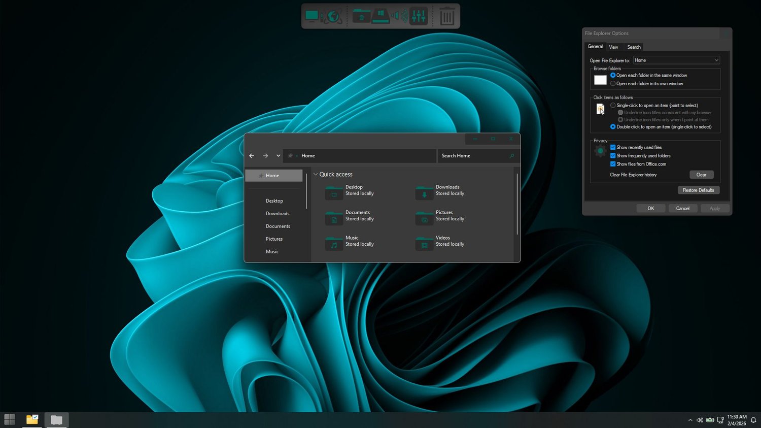Uncheck Show recently used files
This screenshot has width=761, height=428.
coord(613,147)
